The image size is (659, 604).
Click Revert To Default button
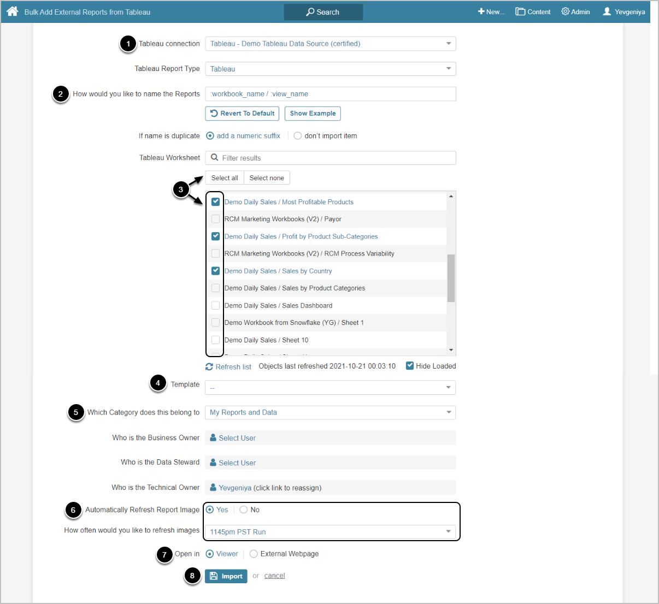point(242,114)
